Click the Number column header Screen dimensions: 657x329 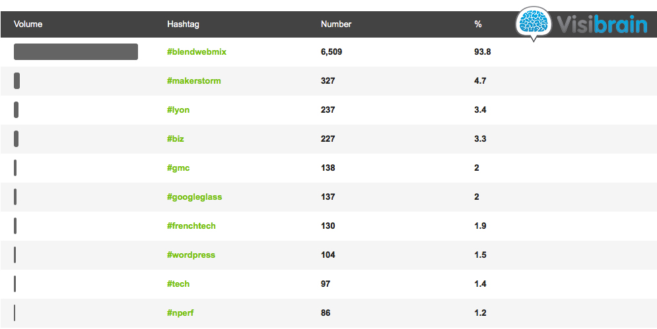[x=336, y=24]
